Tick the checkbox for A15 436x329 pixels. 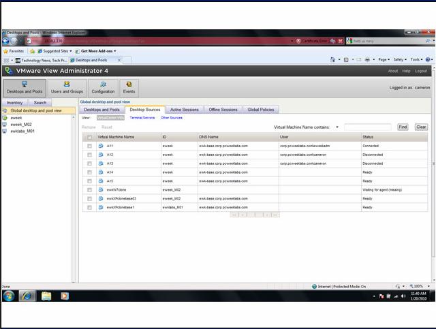pyautogui.click(x=89, y=181)
